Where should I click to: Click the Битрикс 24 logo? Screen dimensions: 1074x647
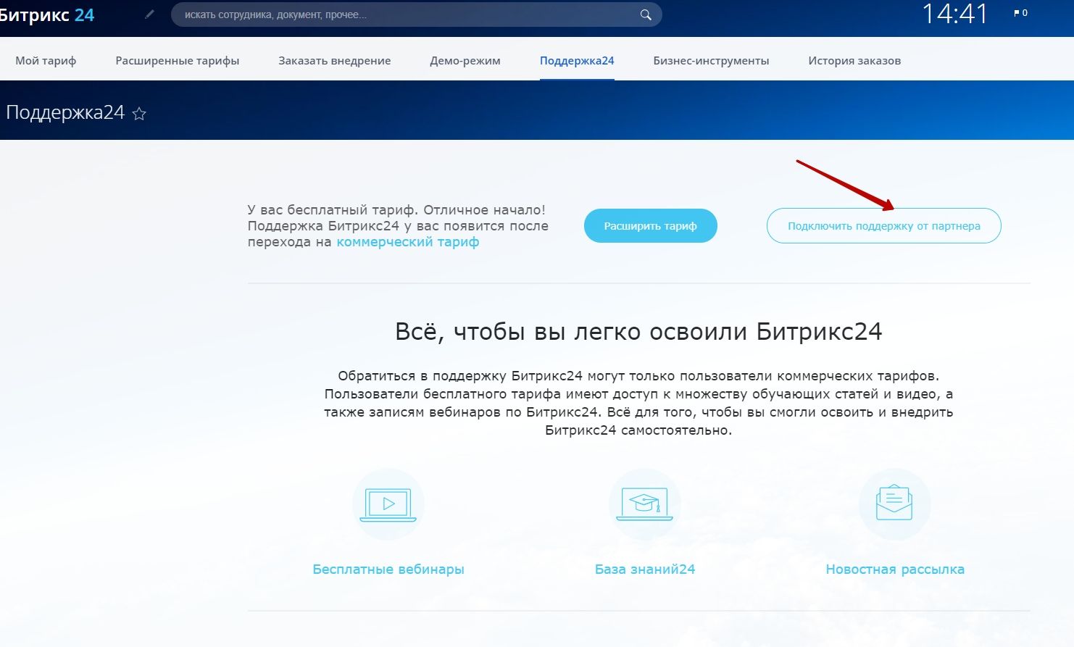pos(47,15)
